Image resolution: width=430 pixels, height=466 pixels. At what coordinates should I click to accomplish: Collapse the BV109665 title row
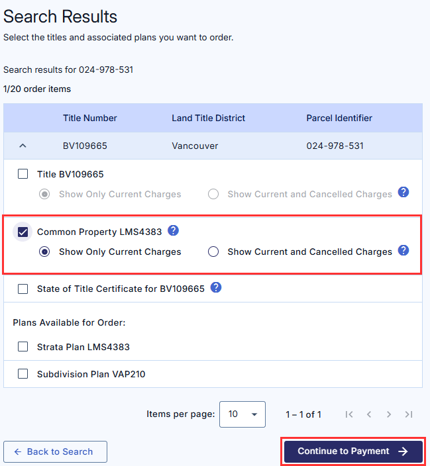23,146
